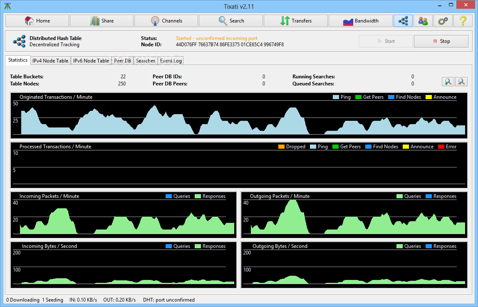Open the Transfers section
This screenshot has height=307, width=478.
[x=296, y=21]
